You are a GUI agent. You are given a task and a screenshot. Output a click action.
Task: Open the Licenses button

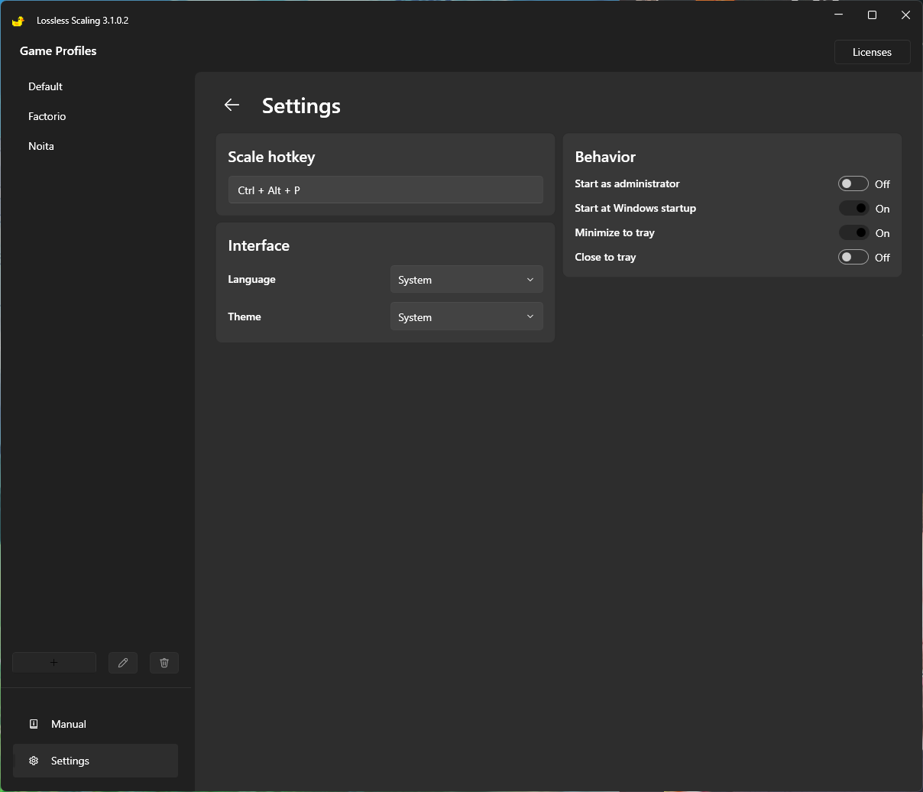pyautogui.click(x=872, y=52)
